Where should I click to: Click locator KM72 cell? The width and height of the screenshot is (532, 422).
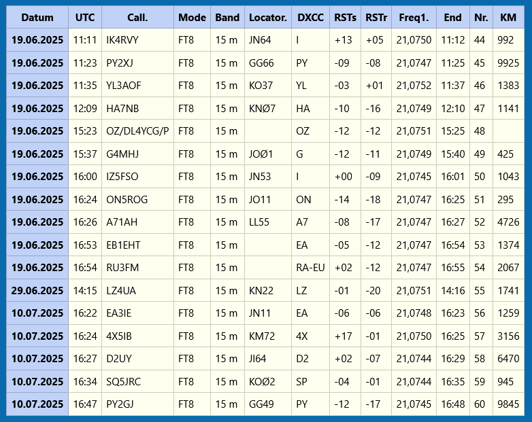click(267, 336)
